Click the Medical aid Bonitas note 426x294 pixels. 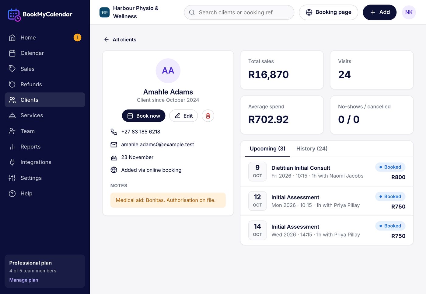[x=168, y=200]
